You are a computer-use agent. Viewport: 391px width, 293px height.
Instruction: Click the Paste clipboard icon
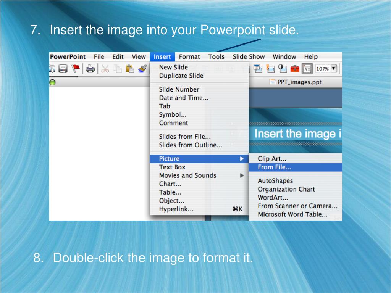[130, 69]
